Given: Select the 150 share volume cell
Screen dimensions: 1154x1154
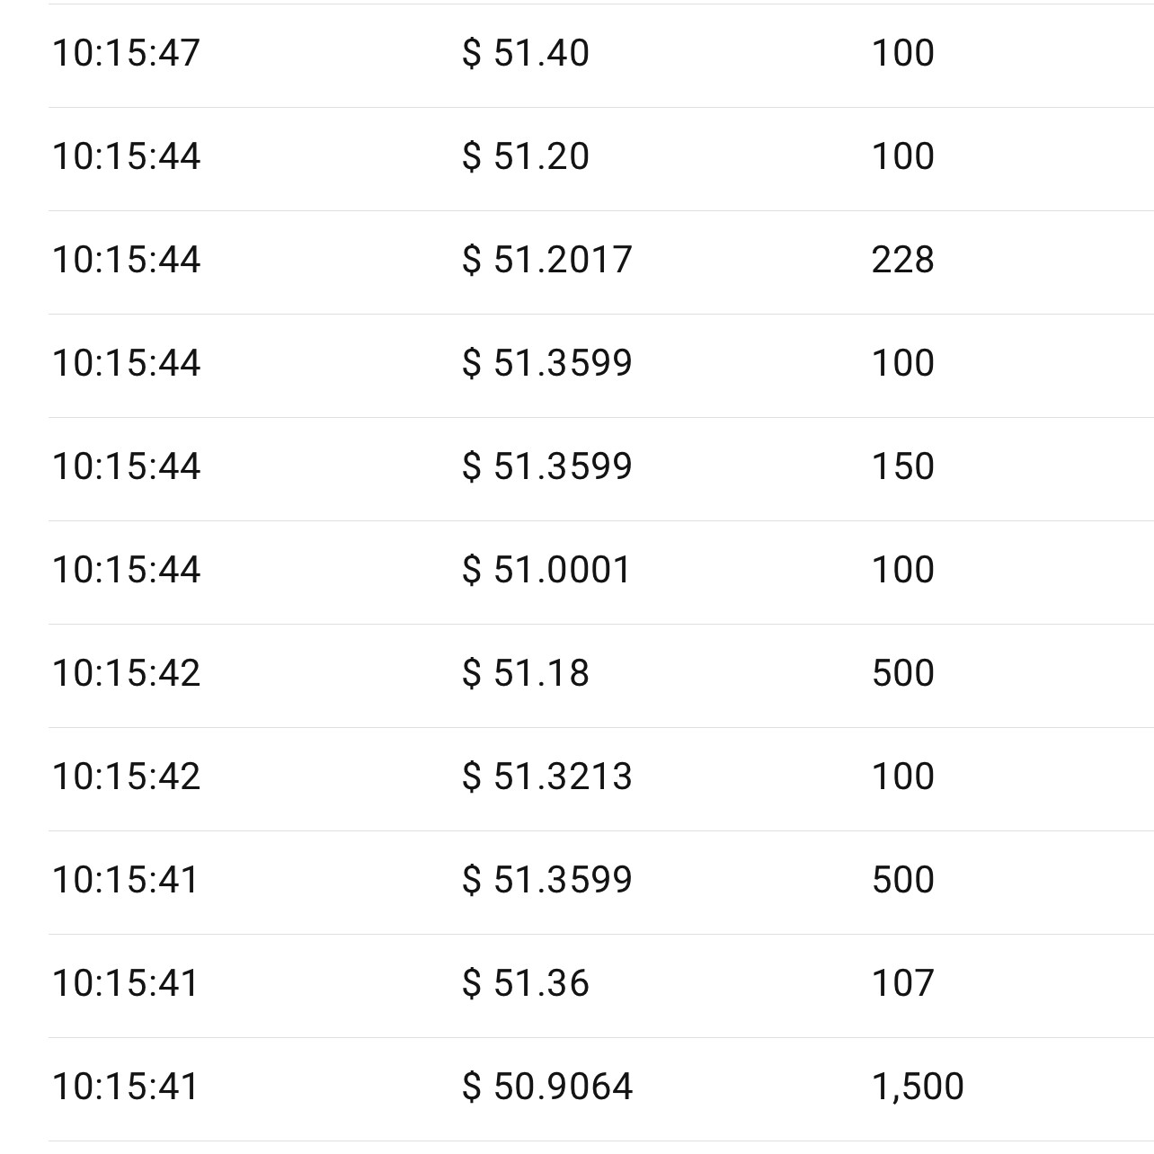Looking at the screenshot, I should pos(902,466).
